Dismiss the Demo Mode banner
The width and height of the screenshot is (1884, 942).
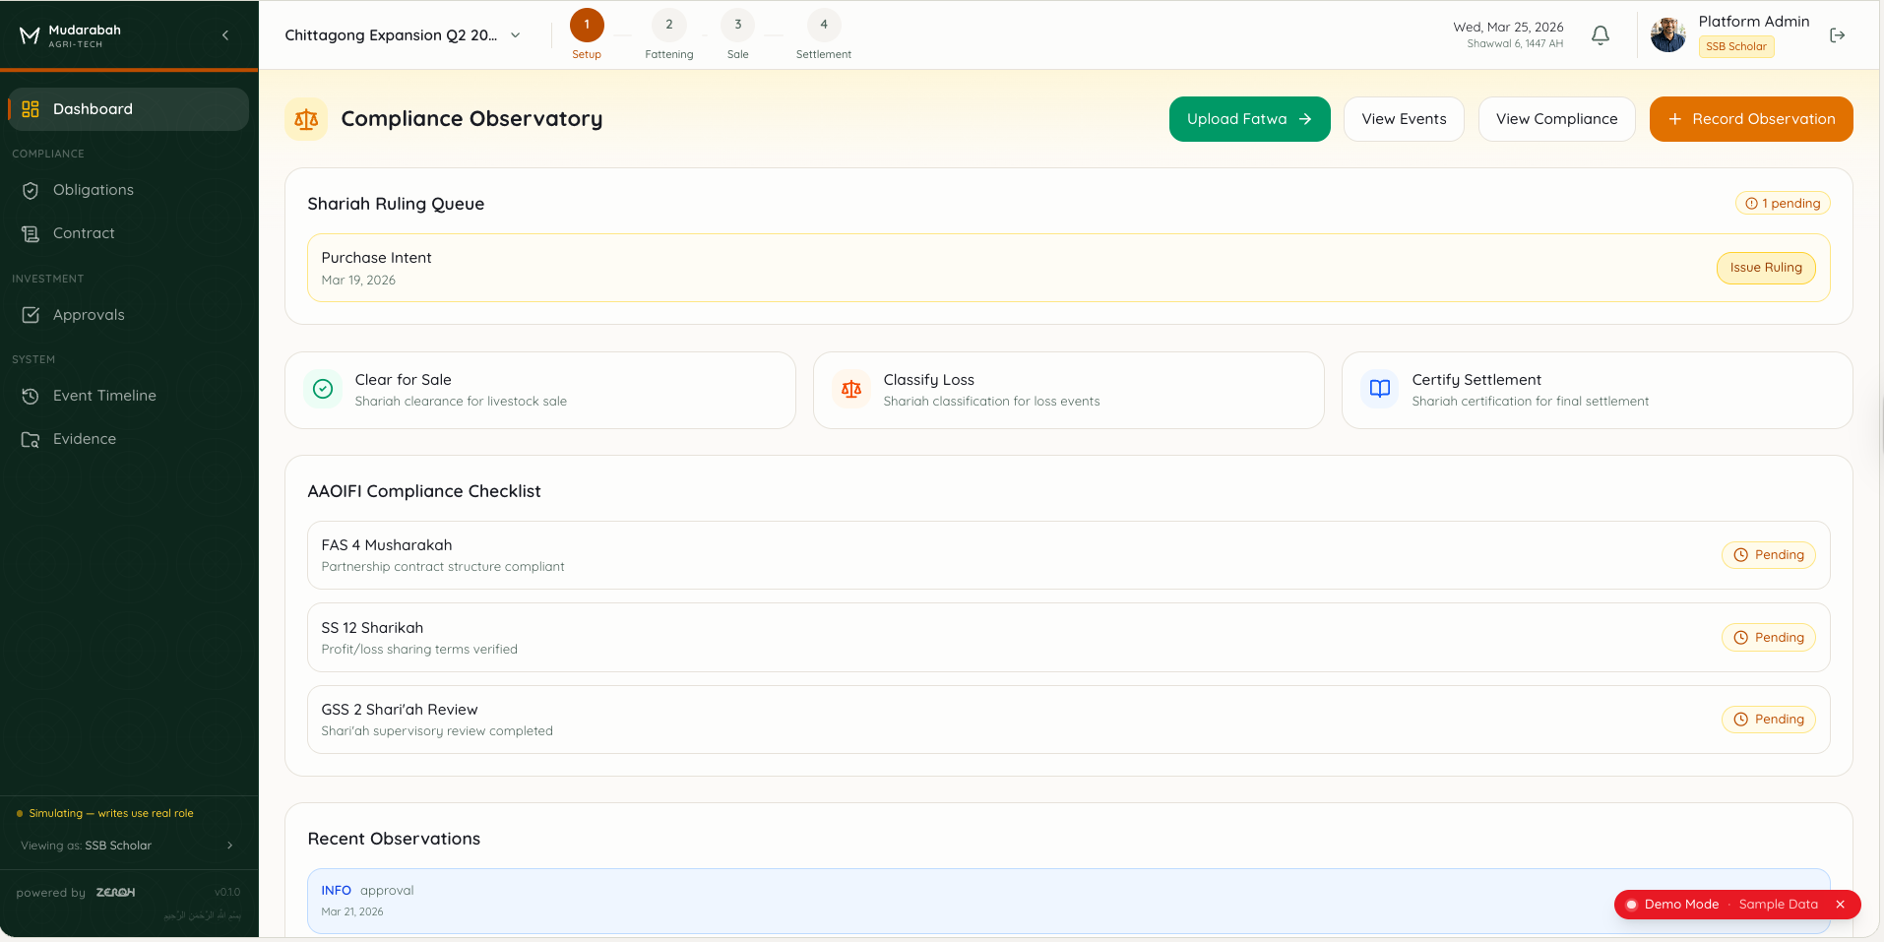[1839, 904]
